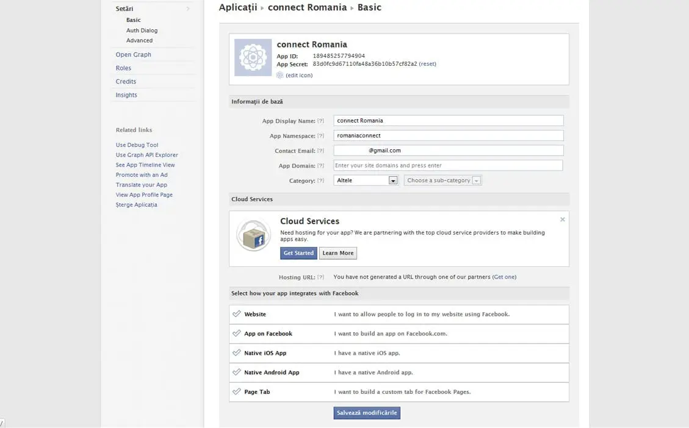Click Șterge Aplicația link
This screenshot has width=689, height=428.
136,205
